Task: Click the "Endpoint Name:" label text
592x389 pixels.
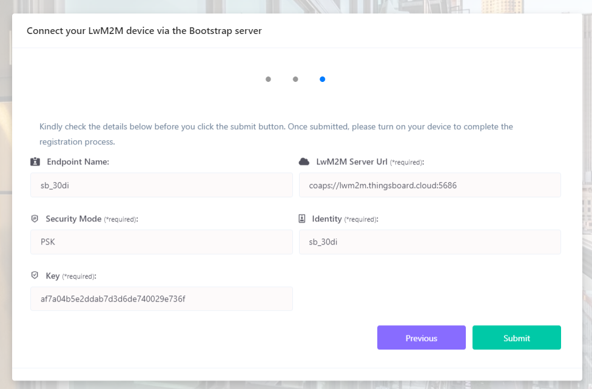Action: [78, 162]
